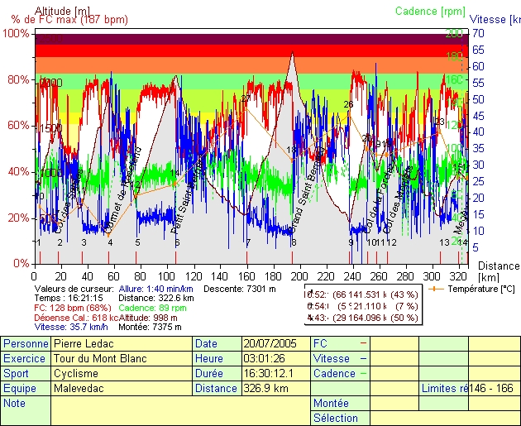Click the Distance [km] axis title
This screenshot has width=521, height=426.
pos(498,271)
